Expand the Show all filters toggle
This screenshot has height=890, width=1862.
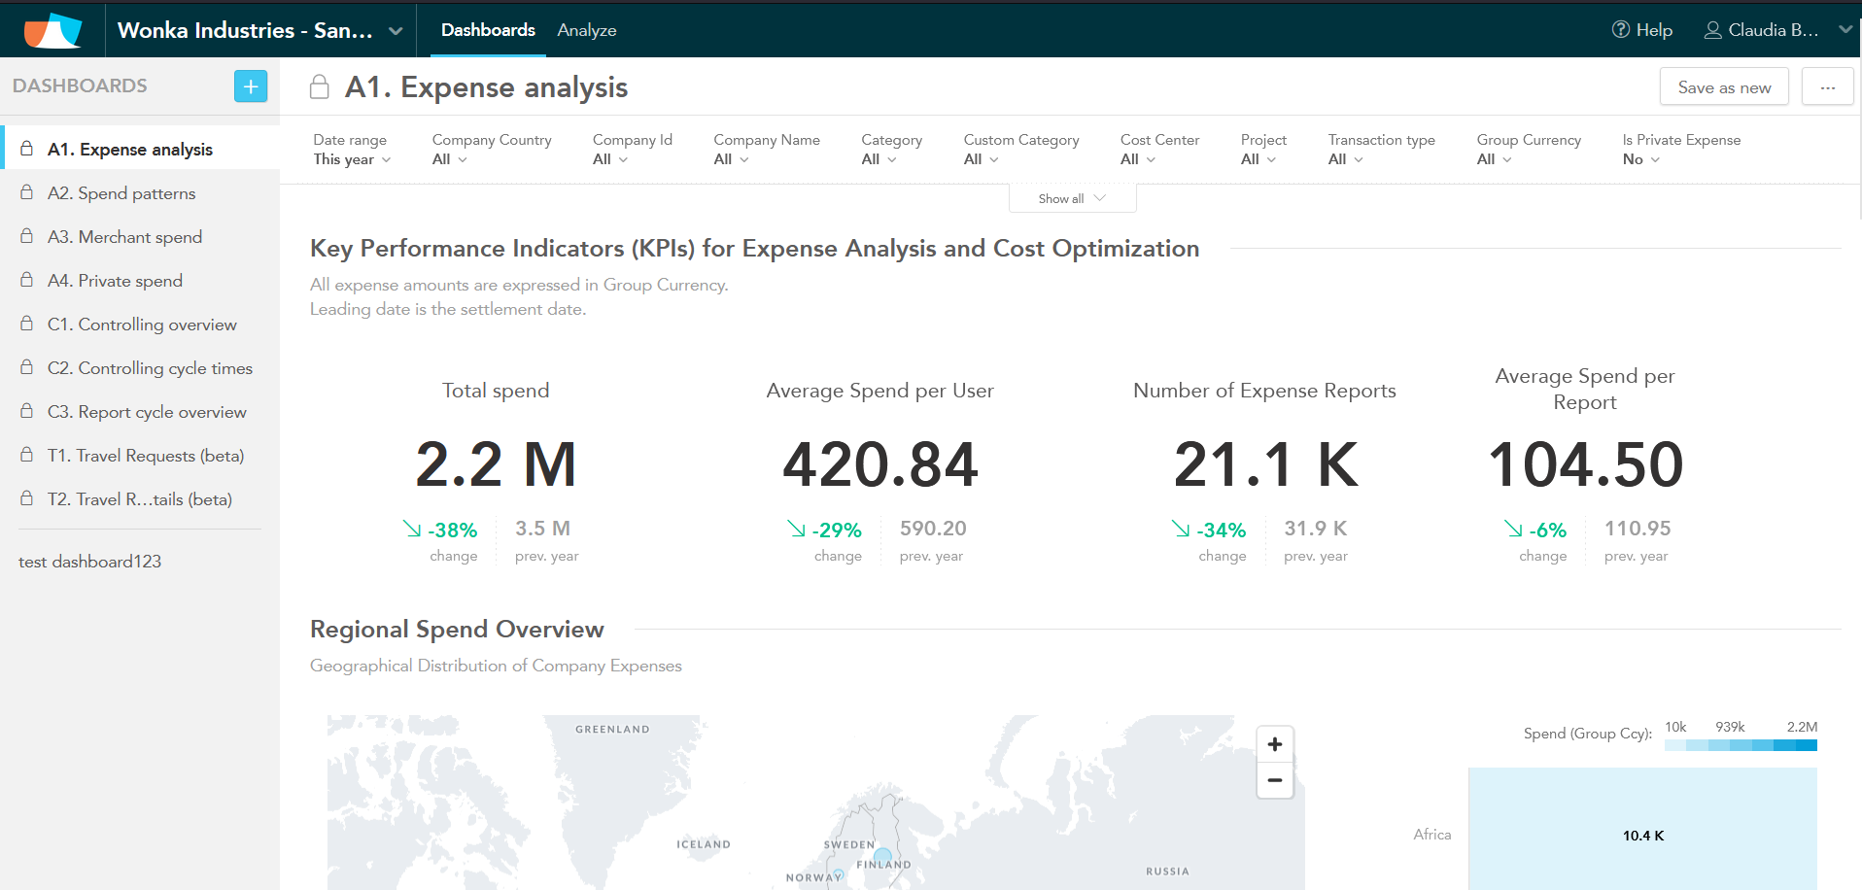point(1072,198)
